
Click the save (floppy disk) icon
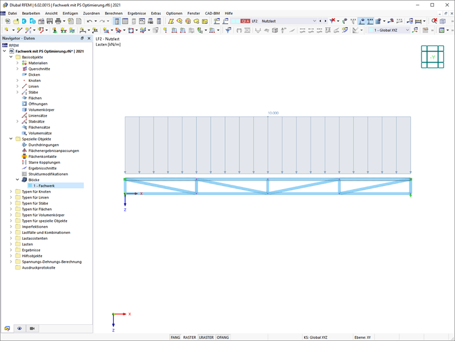[x=50, y=21]
